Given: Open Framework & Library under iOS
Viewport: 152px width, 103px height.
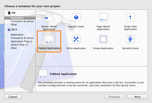Looking at the screenshot, I should [x=21, y=21].
